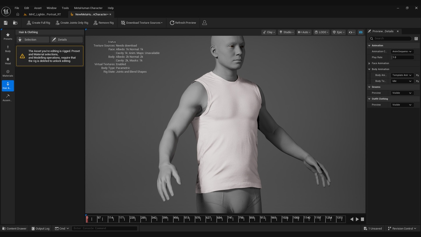Open the LOD0 level dropdown
The height and width of the screenshot is (237, 421).
[322, 32]
